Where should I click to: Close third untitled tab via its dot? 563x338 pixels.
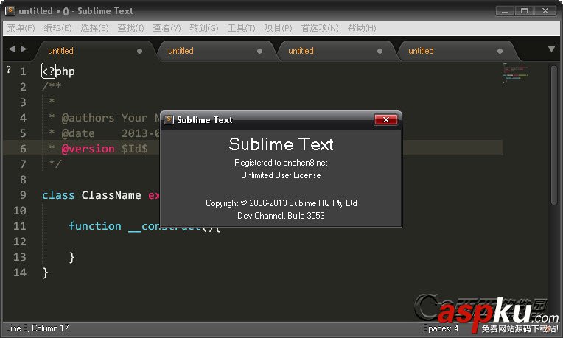[x=380, y=52]
